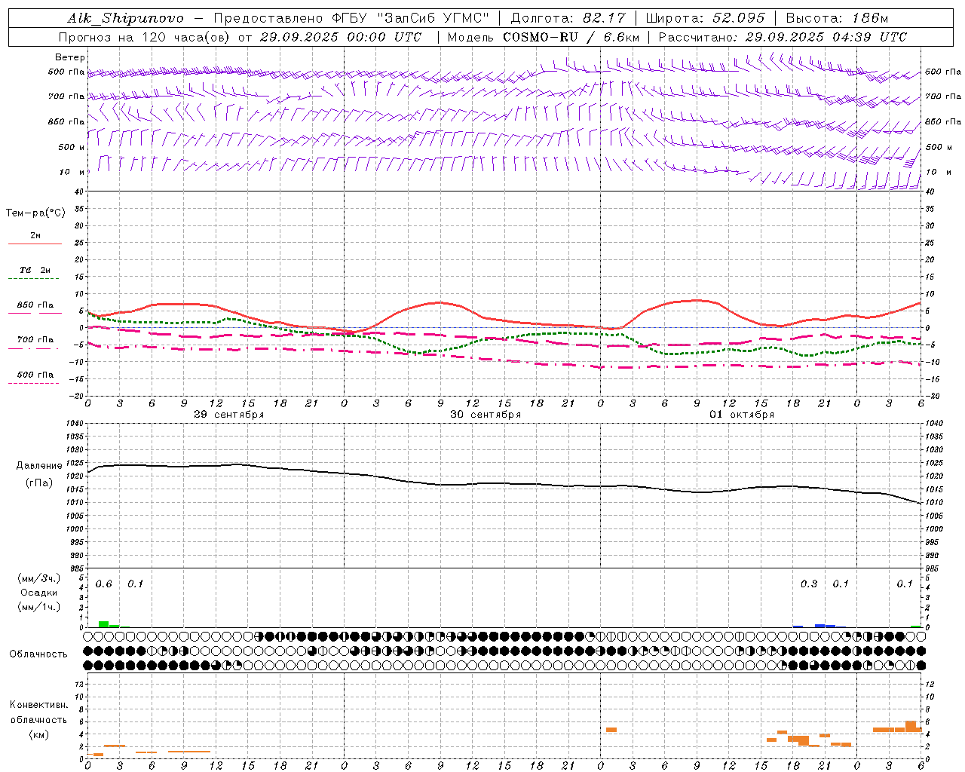Click the station name Alk_Shipunovo in header
This screenshot has width=965, height=772.
[x=125, y=18]
